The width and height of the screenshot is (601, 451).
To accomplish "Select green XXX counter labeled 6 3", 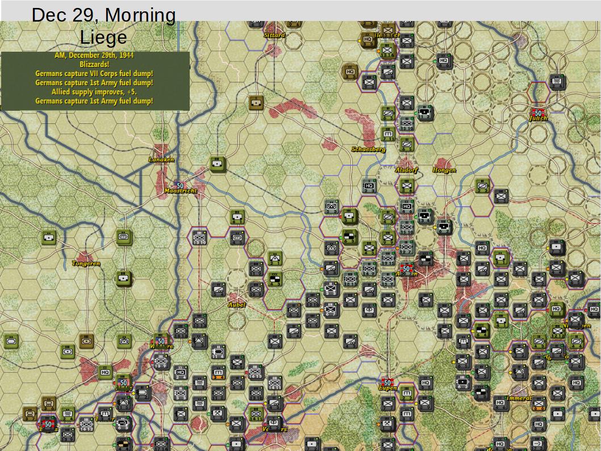I will tap(349, 237).
